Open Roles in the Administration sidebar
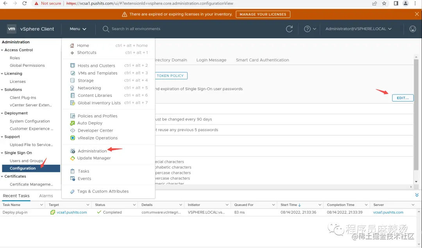Viewport: 422px width, 248px height. [15, 58]
